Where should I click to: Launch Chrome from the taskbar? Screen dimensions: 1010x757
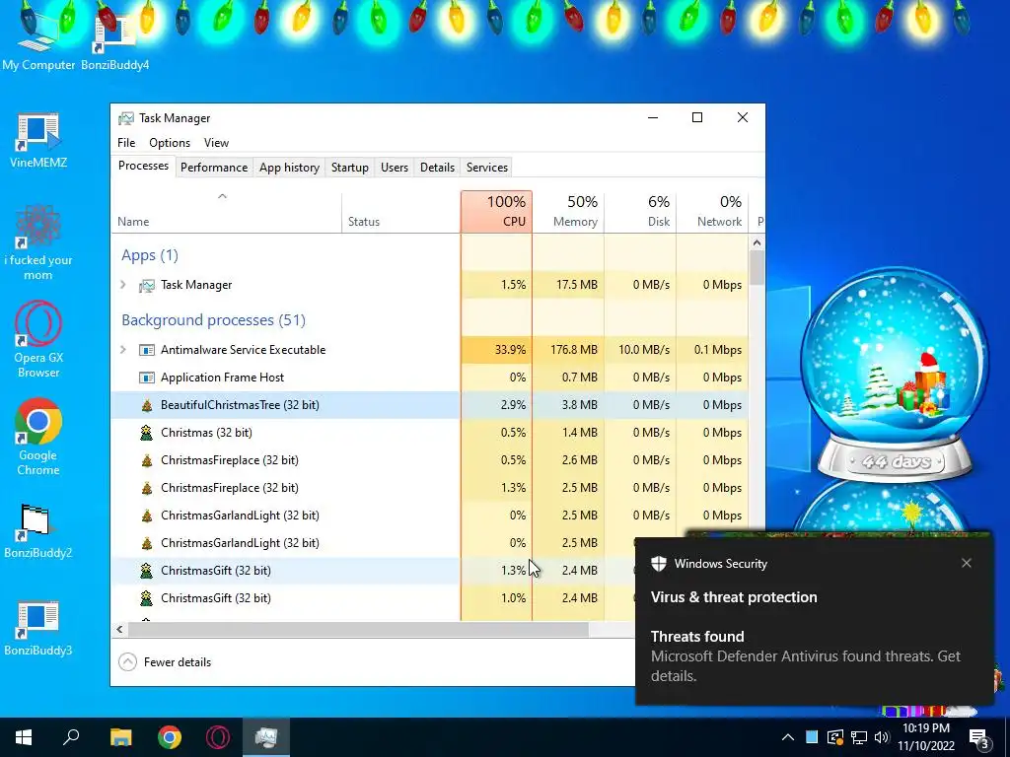170,737
